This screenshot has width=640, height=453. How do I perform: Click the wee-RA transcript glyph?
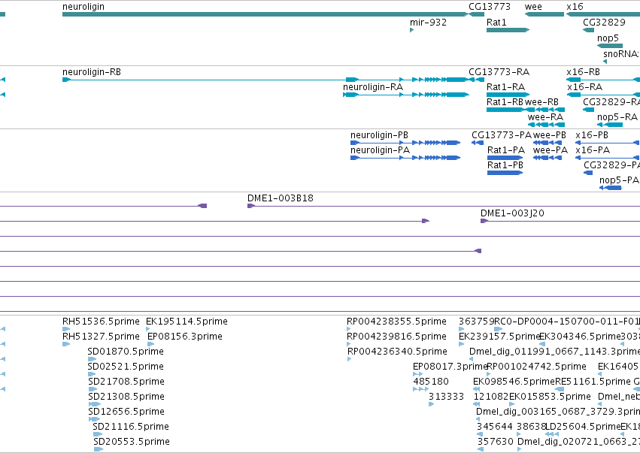click(x=546, y=125)
